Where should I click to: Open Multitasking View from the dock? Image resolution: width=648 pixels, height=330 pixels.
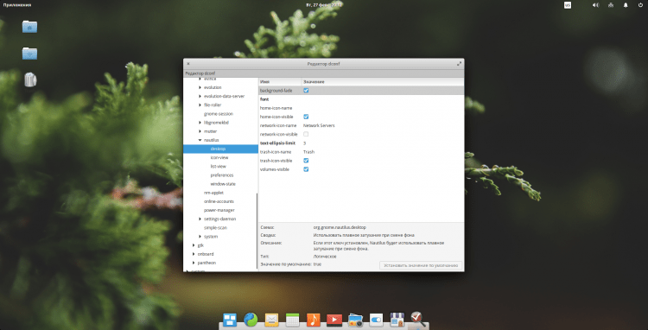[230, 320]
